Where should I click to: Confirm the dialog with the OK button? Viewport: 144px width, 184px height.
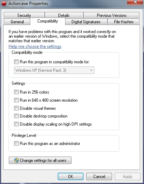70,176
